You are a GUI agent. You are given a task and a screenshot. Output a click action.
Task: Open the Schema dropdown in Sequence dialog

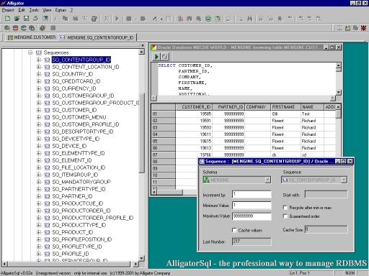[267, 180]
